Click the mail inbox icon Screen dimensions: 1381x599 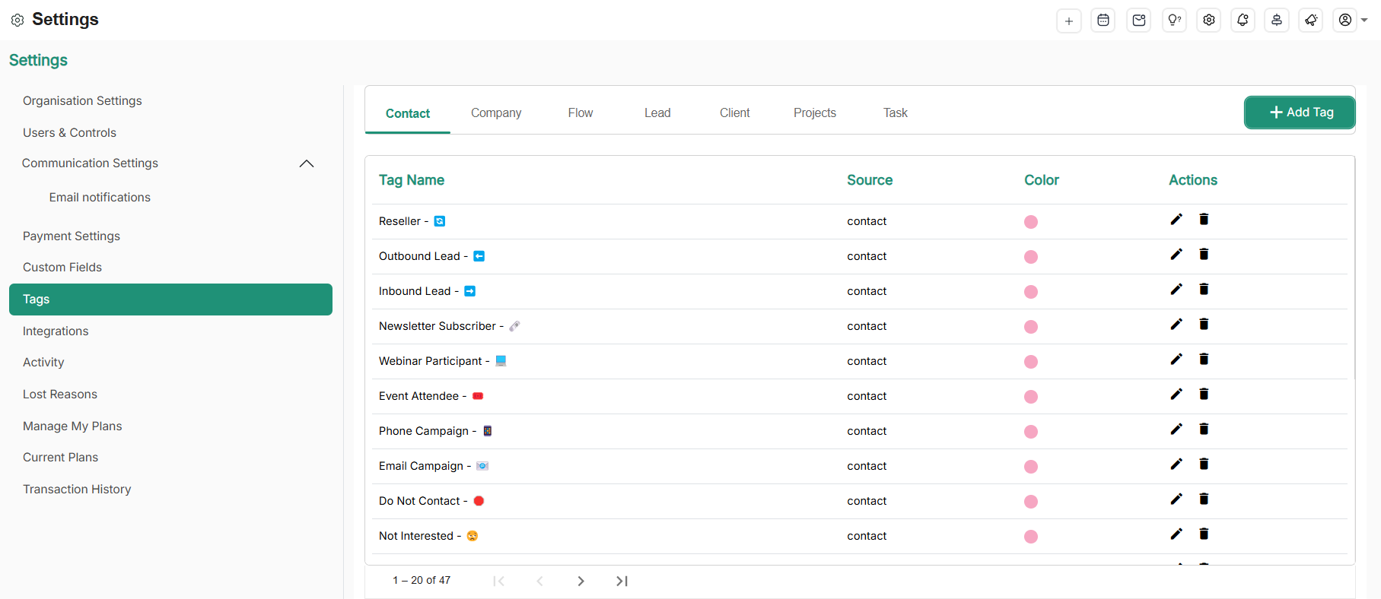click(x=1138, y=21)
